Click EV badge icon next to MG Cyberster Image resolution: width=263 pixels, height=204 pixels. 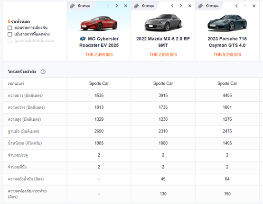(83, 39)
